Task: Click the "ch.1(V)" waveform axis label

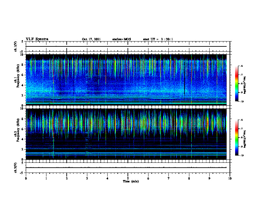Action: 16,46
